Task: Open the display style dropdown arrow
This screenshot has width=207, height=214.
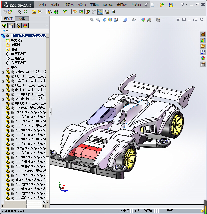Action: pos(129,20)
